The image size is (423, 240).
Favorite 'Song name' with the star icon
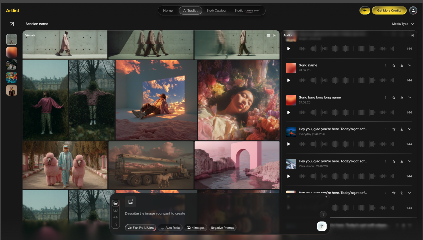(x=394, y=65)
